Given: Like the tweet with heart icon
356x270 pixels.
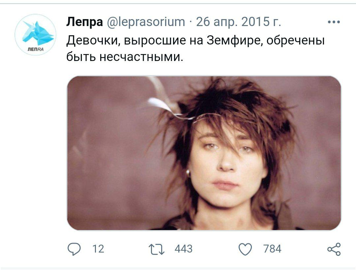Looking at the screenshot, I should pyautogui.click(x=245, y=249).
